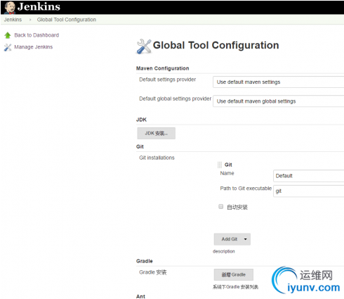The width and height of the screenshot is (344, 299).
Task: Focus the Git Name field showing Default
Action: (308, 176)
